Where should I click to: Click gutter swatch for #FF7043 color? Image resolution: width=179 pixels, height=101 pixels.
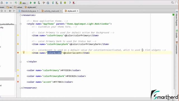click(x=18, y=82)
